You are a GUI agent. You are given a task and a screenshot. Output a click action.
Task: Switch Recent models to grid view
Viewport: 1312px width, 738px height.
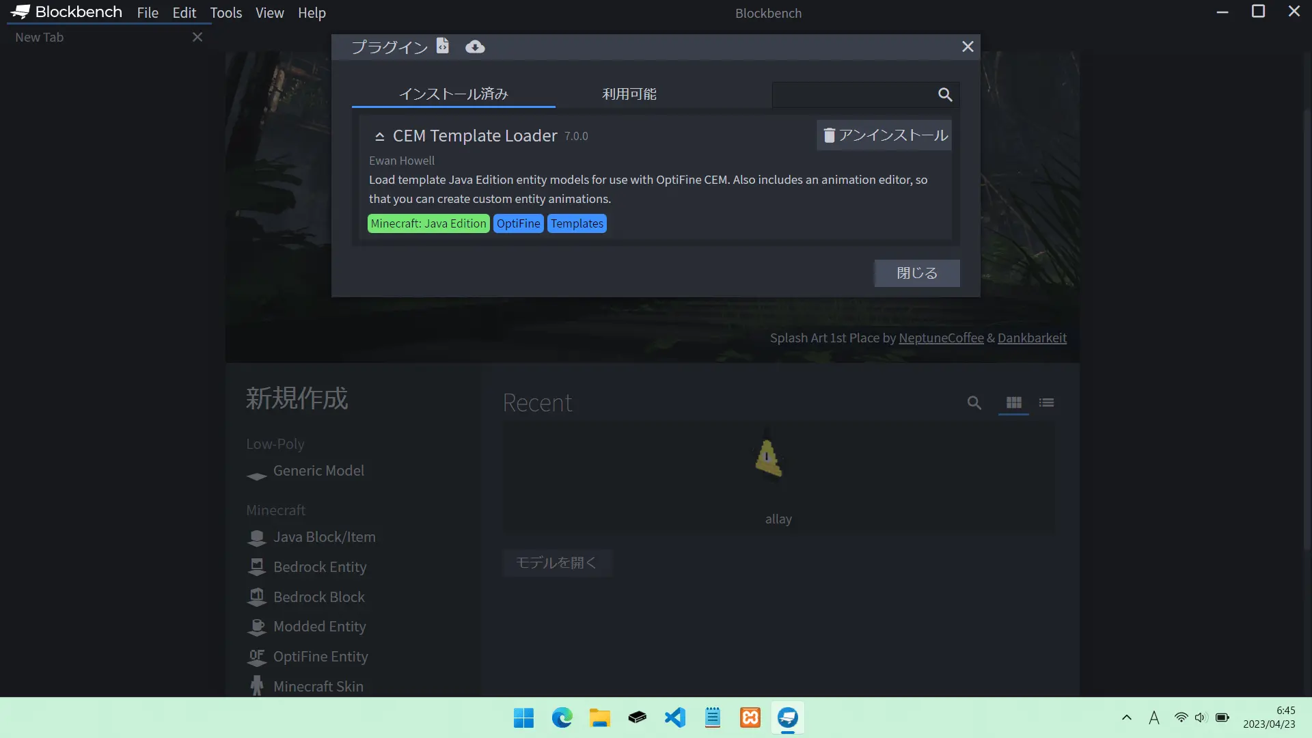(1013, 402)
